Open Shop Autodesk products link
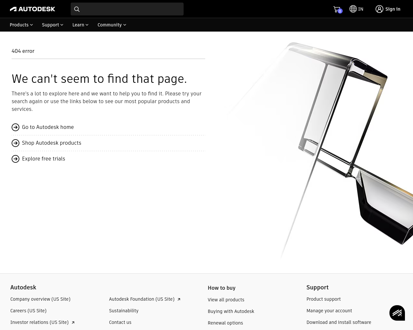413x330 pixels. 52,143
